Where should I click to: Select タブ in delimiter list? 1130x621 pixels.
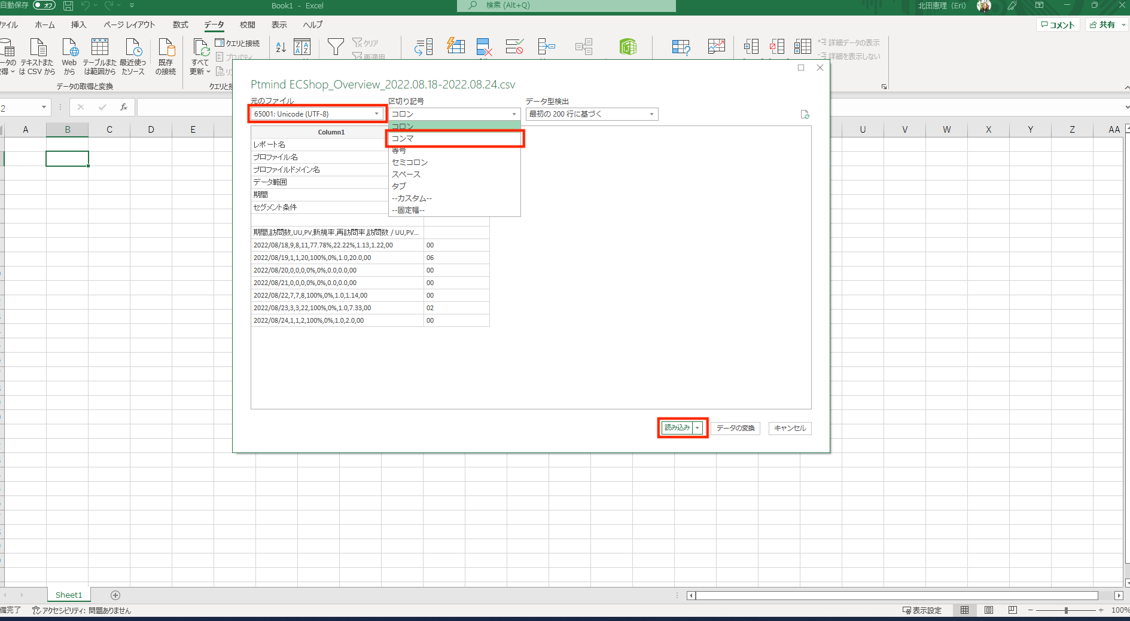point(454,186)
